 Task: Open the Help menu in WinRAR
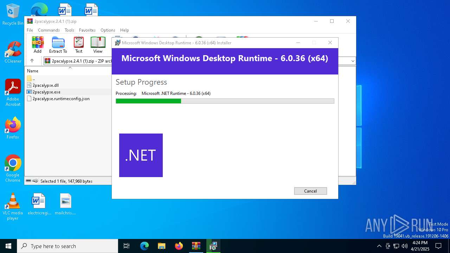(x=124, y=30)
